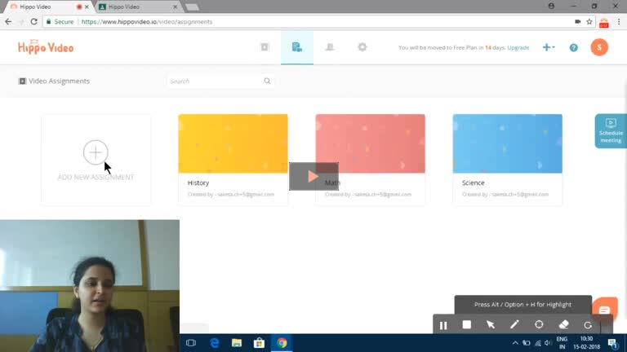This screenshot has height=352, width=627.
Task: Launch Microsoft Edge from the taskbar
Action: 215,343
